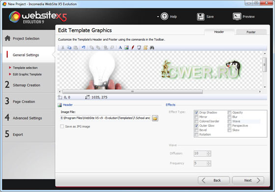275x192 pixels.
Task: Click the Next button
Action: [248, 180]
